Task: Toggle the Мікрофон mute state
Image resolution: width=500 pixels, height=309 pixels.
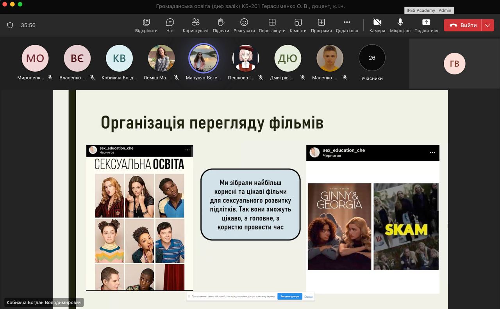Action: pos(400,25)
